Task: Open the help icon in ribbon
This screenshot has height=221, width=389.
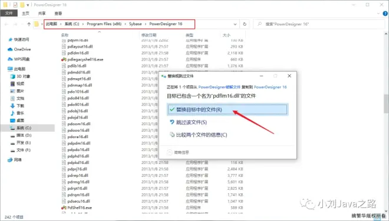Action: coord(385,14)
